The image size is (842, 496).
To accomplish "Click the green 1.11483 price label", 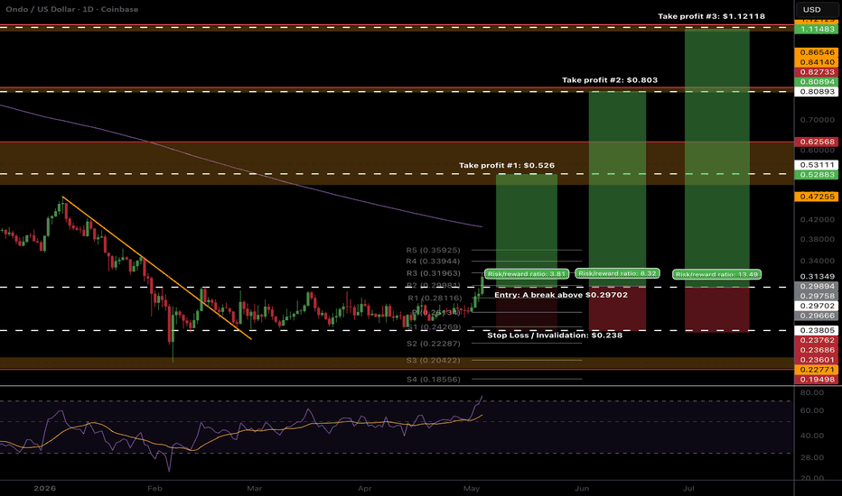I will point(816,29).
